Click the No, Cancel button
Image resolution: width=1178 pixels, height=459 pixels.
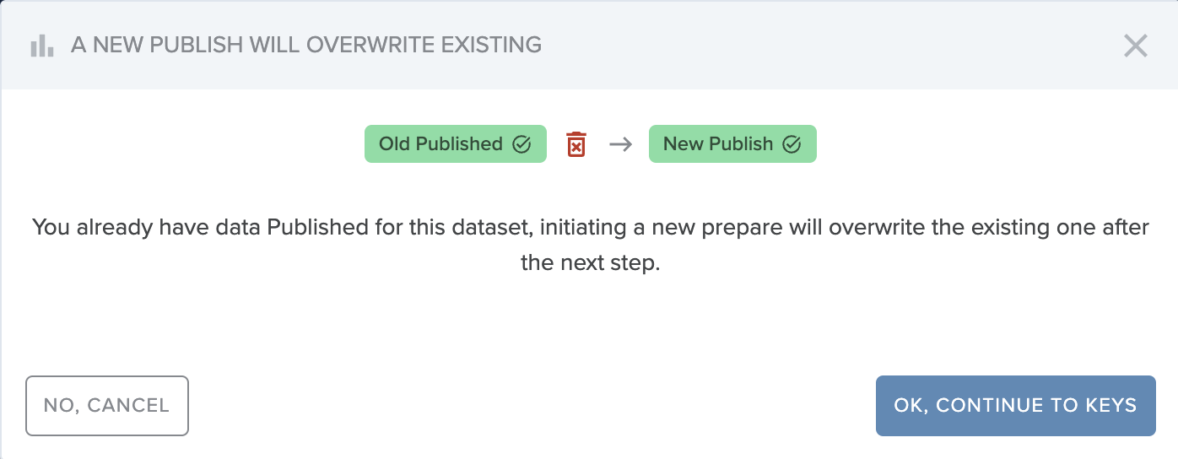(x=107, y=406)
